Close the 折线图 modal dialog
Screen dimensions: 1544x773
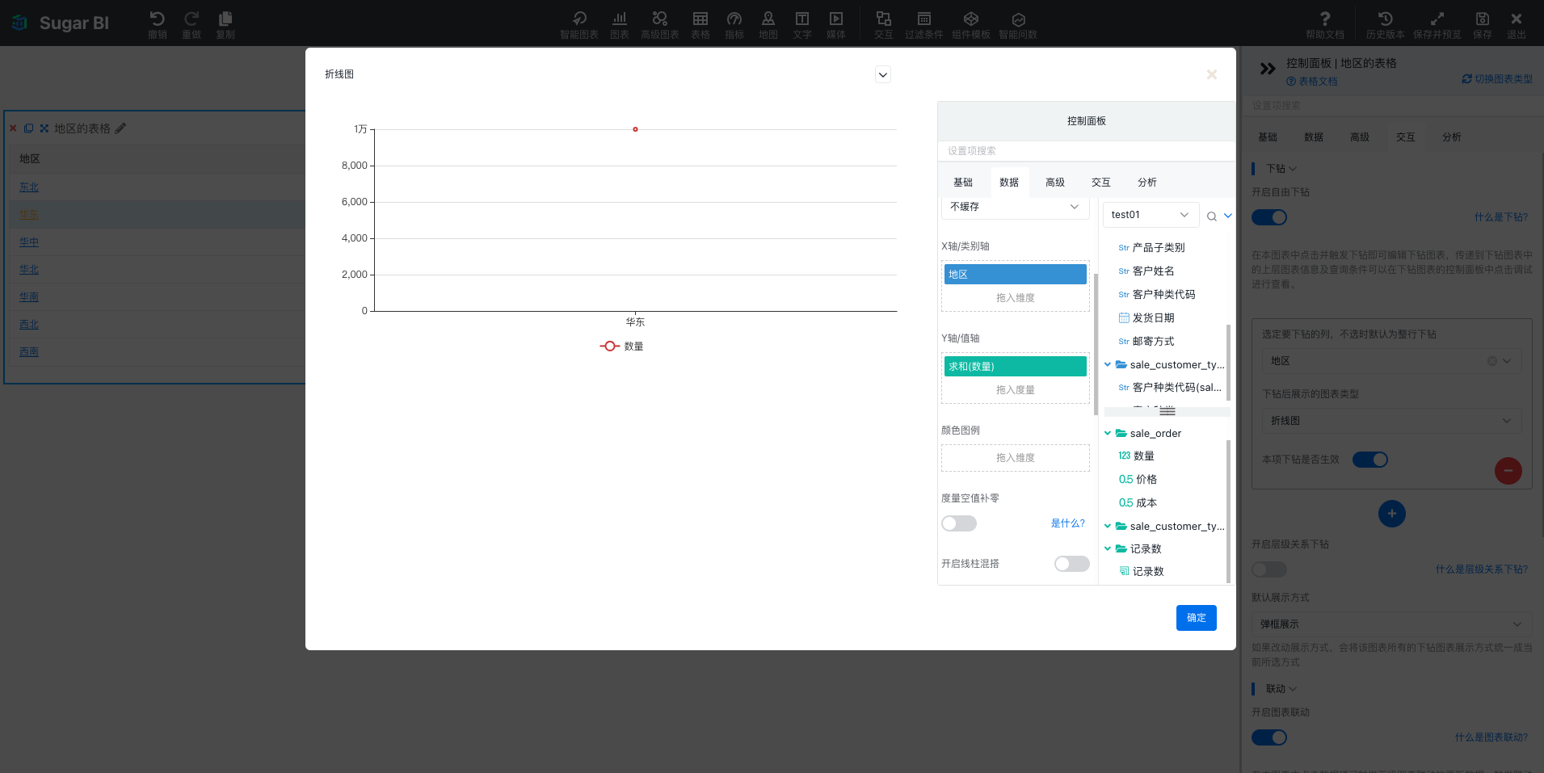(1212, 74)
